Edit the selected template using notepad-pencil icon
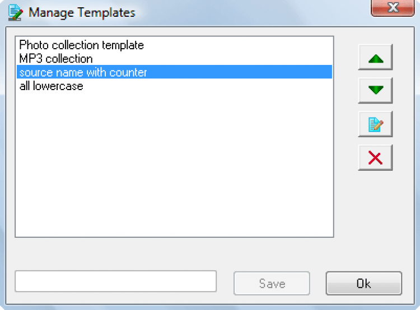Screen dimensions: 420x310 click(375, 124)
